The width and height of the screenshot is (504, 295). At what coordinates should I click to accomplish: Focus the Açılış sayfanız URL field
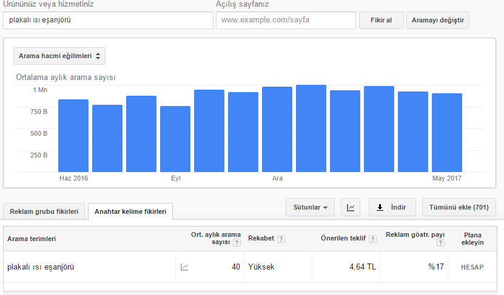click(x=286, y=20)
